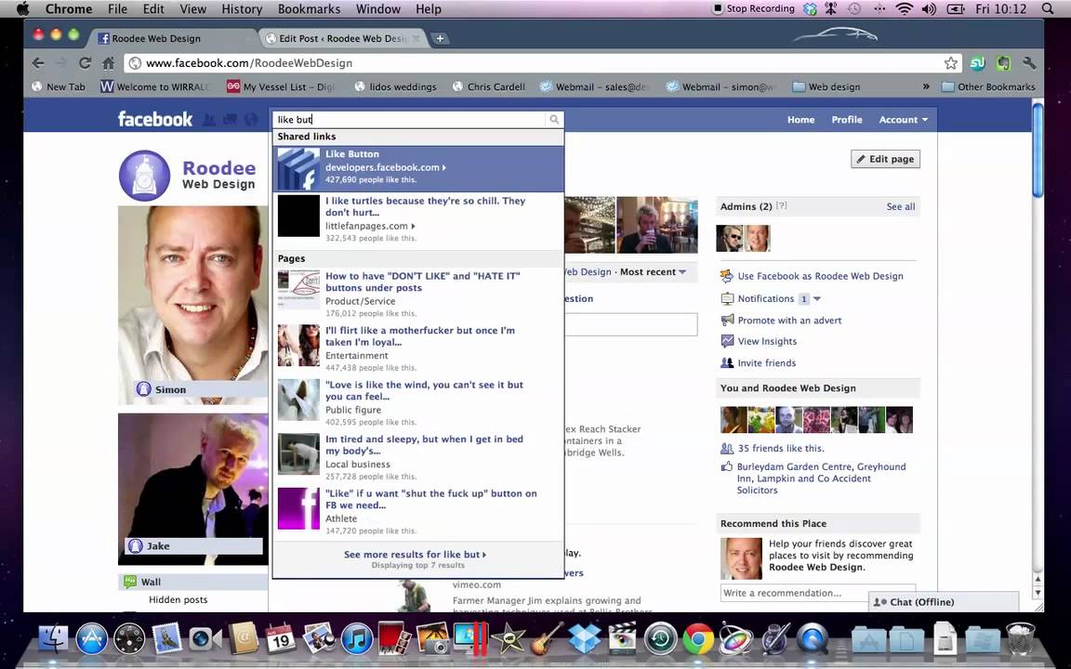Click Use Facebook as Roodee Web Design
The width and height of the screenshot is (1071, 669).
click(820, 276)
